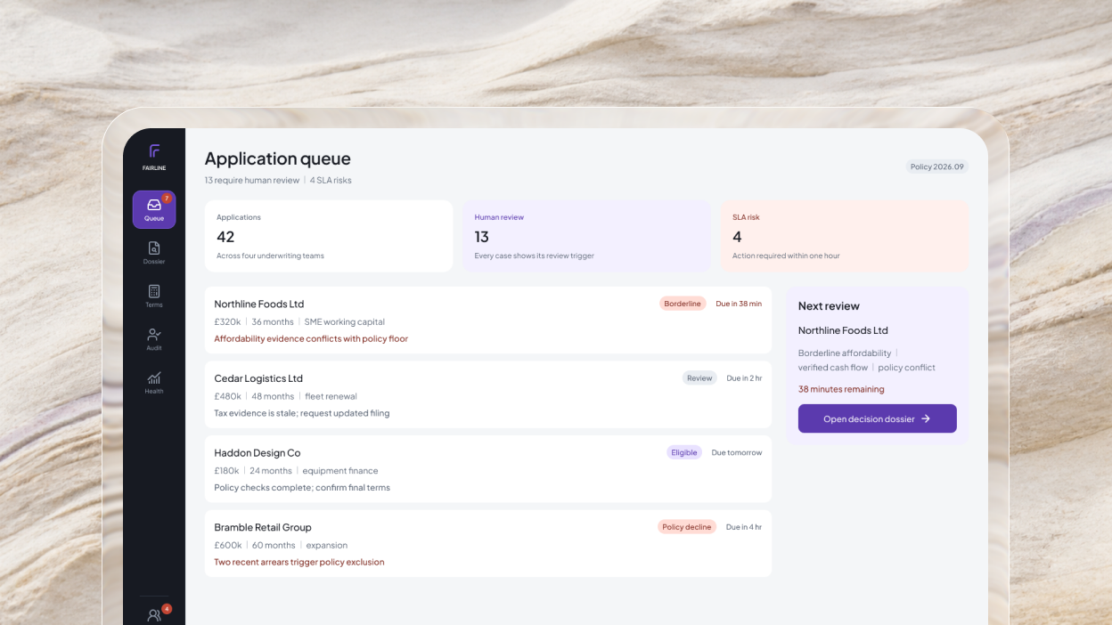This screenshot has height=625, width=1112.
Task: Click the '£480k' amount for Cedar Logistics
Action: [x=228, y=396]
